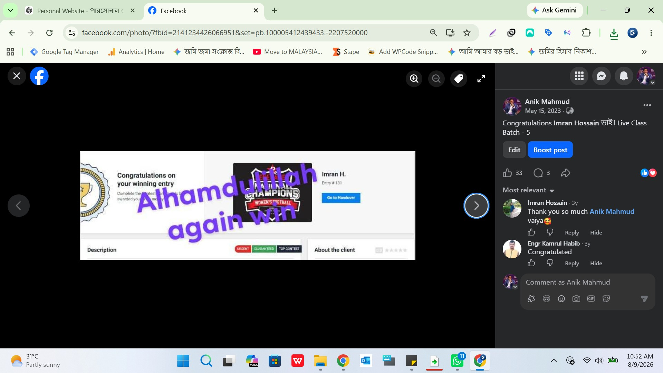Expand the Most relevant comment filter
This screenshot has height=373, width=663.
click(528, 190)
